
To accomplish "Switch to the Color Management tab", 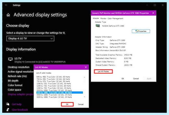I will click(115, 18).
